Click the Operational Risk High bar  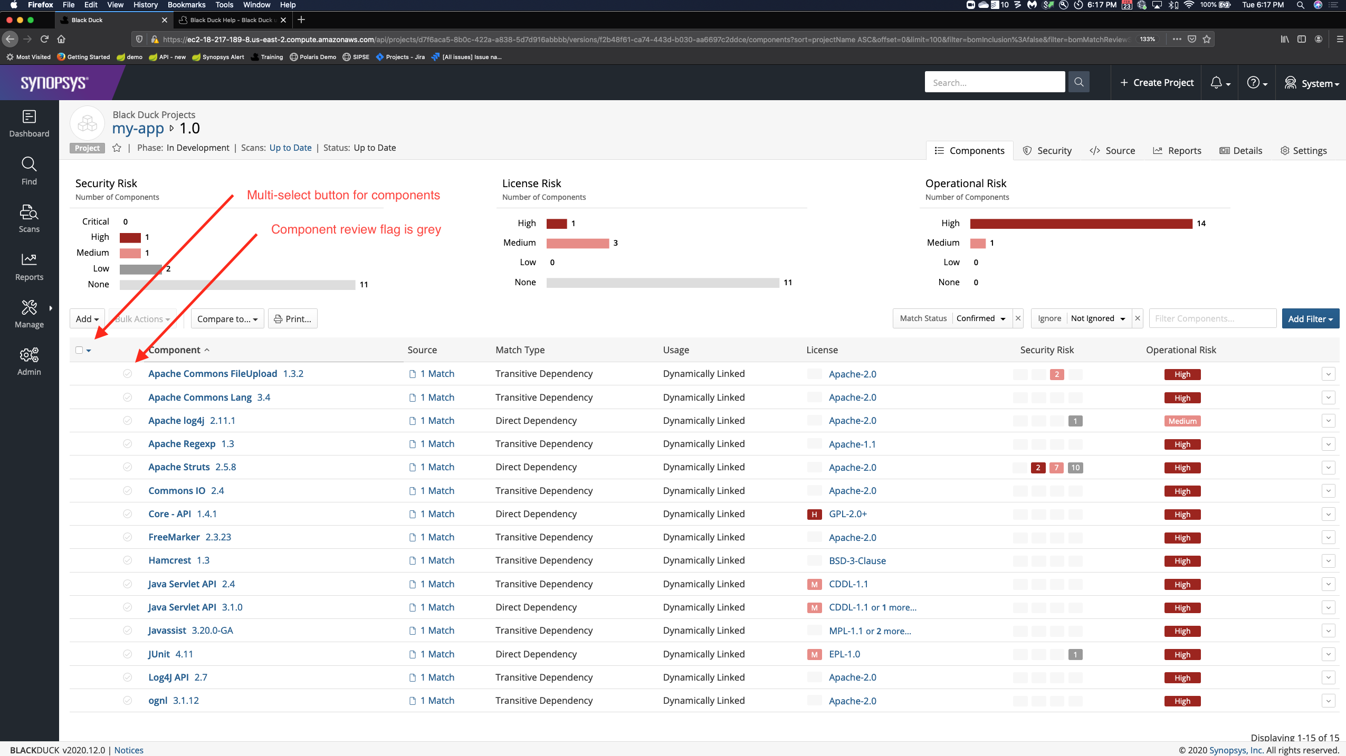point(1081,224)
